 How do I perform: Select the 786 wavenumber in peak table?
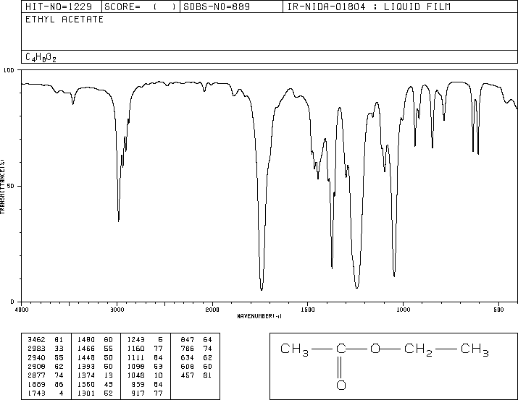pyautogui.click(x=188, y=349)
